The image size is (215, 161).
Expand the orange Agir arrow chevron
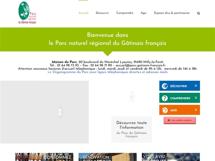click(x=196, y=110)
